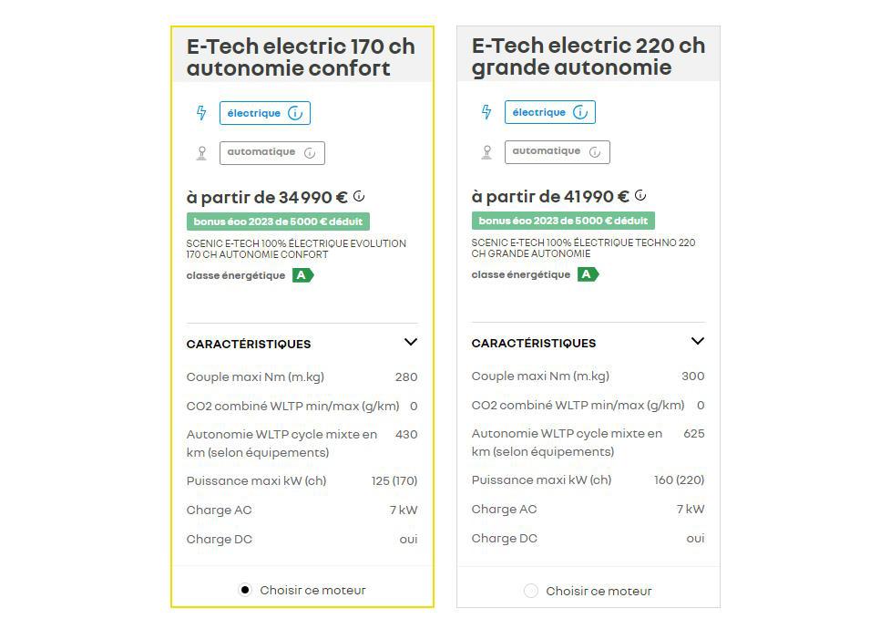
Task: Click the E-Tech electric 170 ch title
Action: click(x=301, y=57)
